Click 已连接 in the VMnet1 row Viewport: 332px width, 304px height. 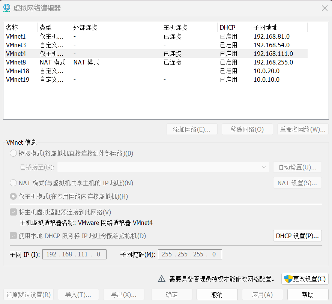tap(173, 36)
